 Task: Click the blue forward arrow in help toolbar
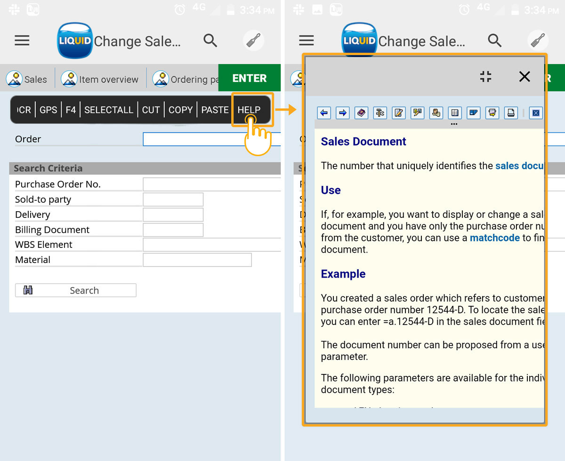tap(343, 113)
